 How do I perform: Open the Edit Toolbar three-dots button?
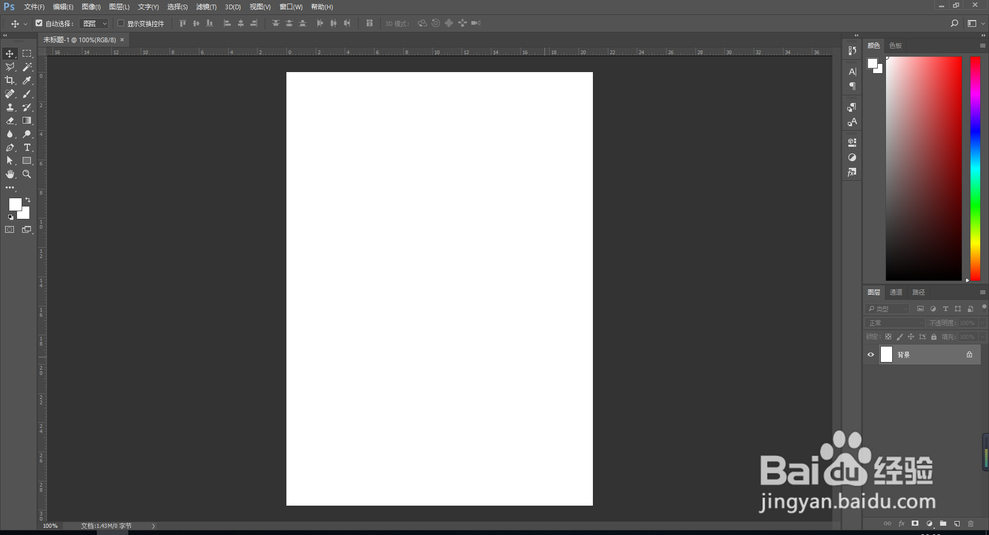10,187
